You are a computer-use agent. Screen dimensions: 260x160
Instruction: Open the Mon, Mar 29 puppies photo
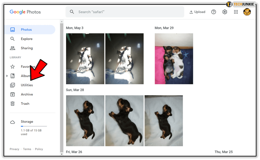point(174,59)
